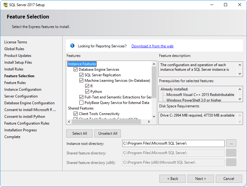247x187 pixels.
Task: Click the SQL Server Setup title bar icon
Action: point(5,5)
